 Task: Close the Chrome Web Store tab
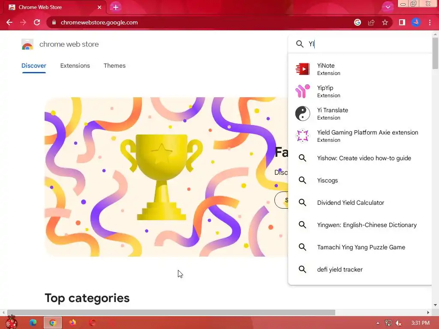(99, 7)
